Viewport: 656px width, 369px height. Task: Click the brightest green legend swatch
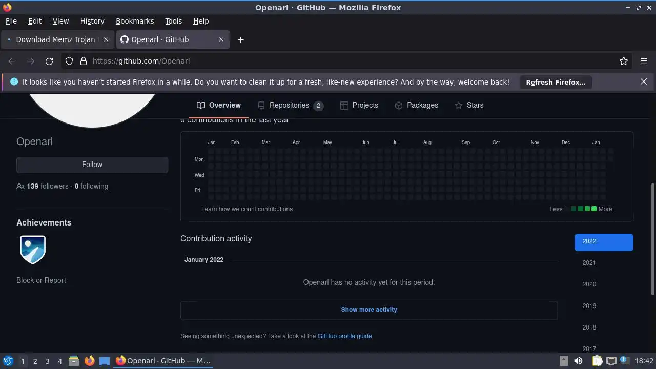click(x=594, y=209)
